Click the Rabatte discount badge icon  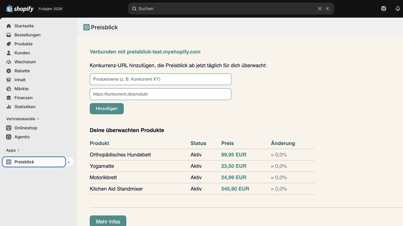pyautogui.click(x=9, y=71)
